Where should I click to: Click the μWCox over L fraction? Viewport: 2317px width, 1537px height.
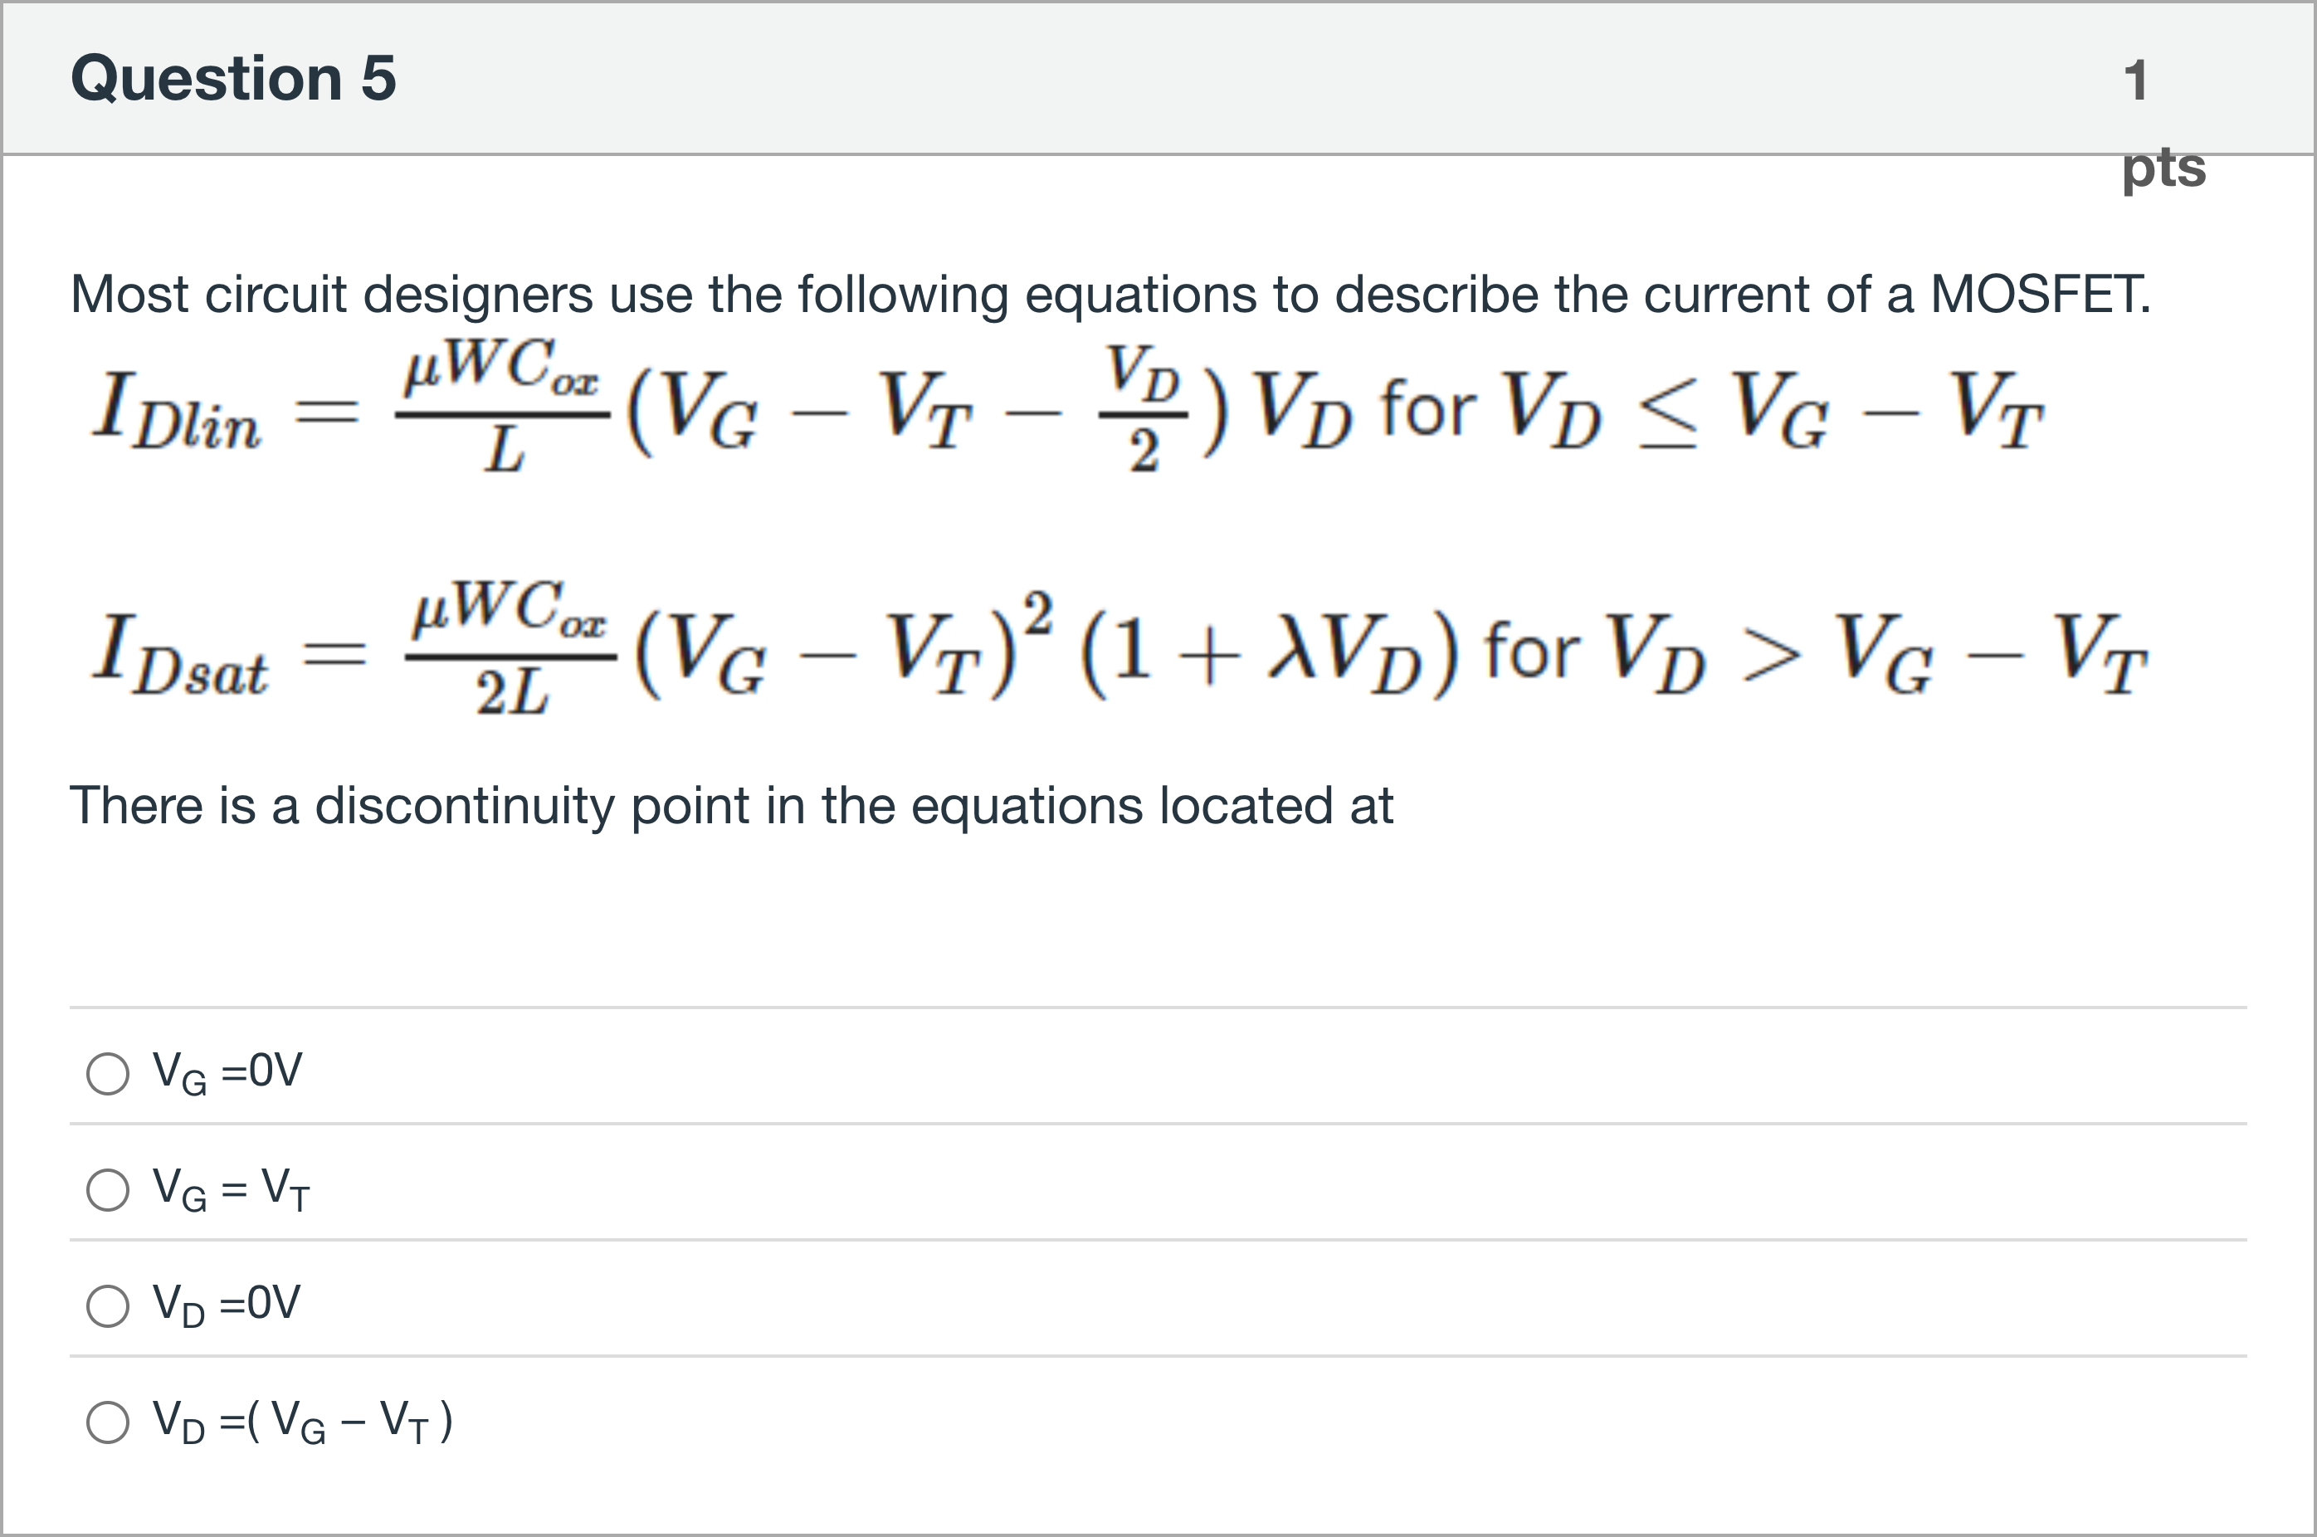[x=503, y=407]
